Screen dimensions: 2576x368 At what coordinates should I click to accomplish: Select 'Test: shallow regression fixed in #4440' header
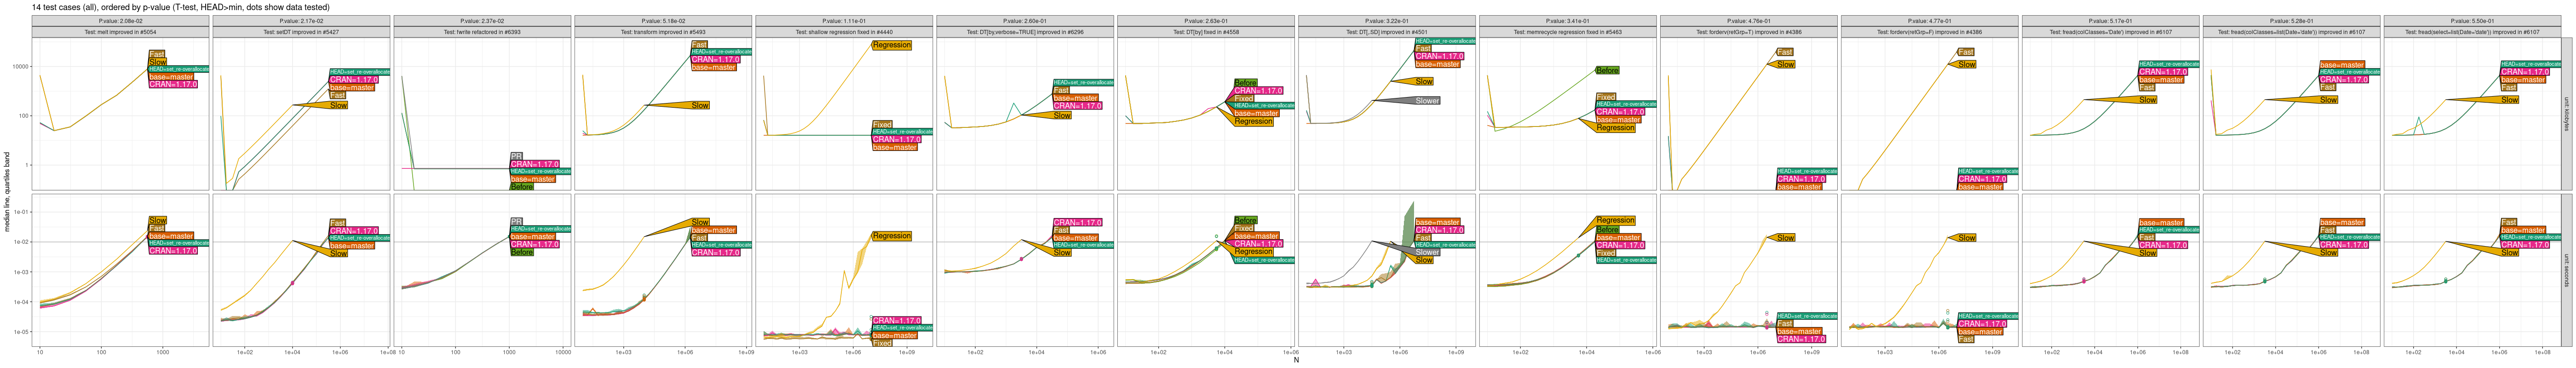(x=844, y=32)
